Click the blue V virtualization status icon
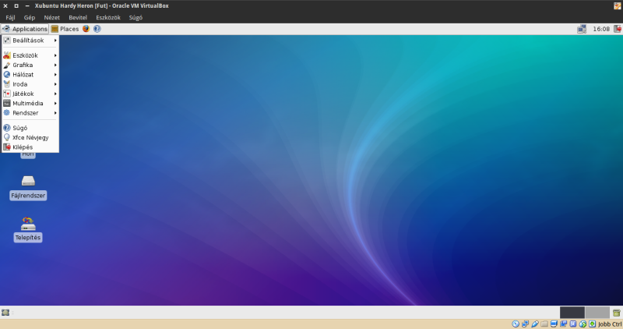Image resolution: width=623 pixels, height=329 pixels. click(573, 324)
